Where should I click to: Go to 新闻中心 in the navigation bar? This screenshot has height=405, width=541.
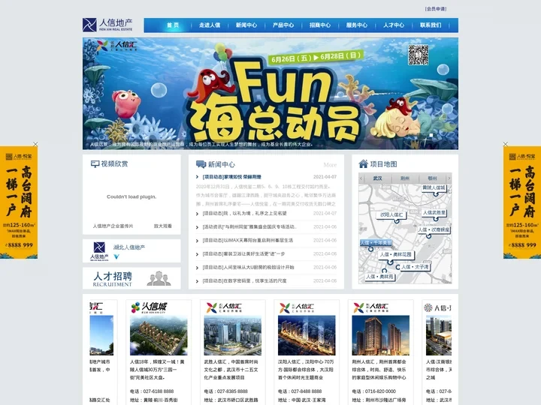pyautogui.click(x=246, y=25)
